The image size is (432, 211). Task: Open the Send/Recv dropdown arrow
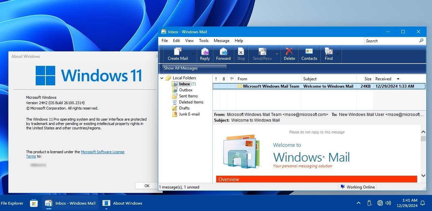(x=277, y=54)
